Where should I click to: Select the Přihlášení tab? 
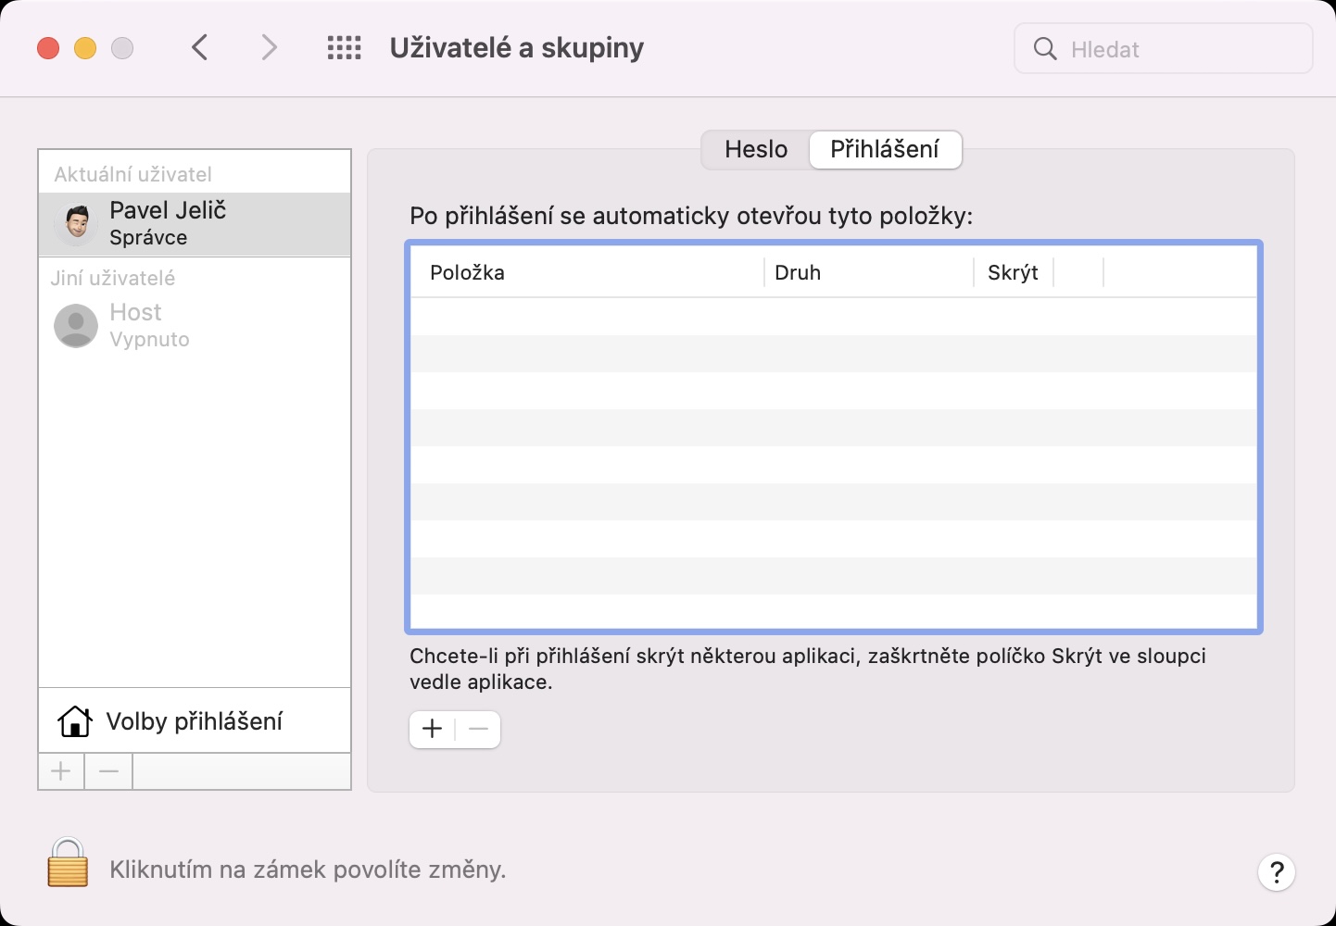pyautogui.click(x=885, y=150)
